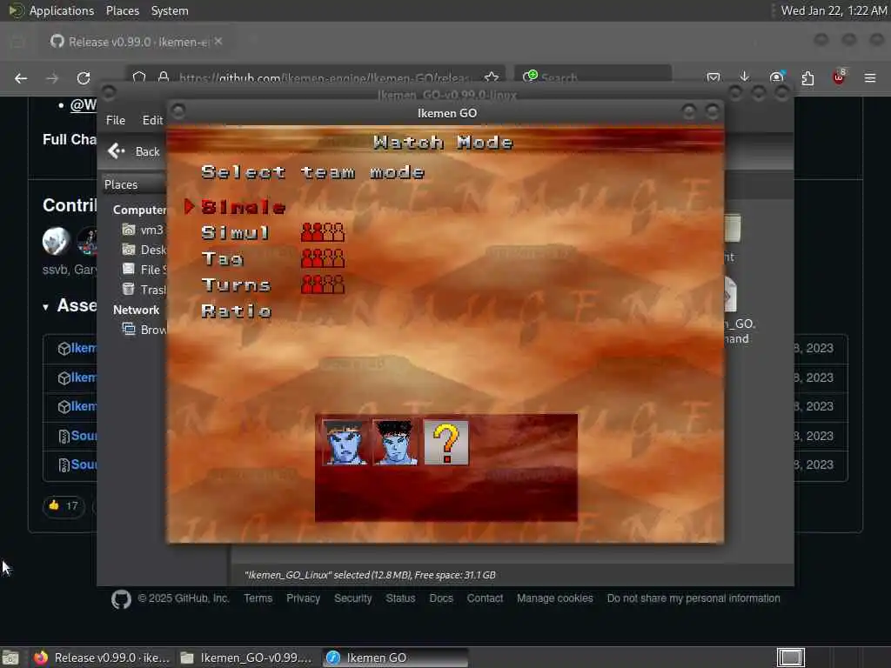Open Privacy link in GitHub footer
The width and height of the screenshot is (891, 668).
pos(303,598)
